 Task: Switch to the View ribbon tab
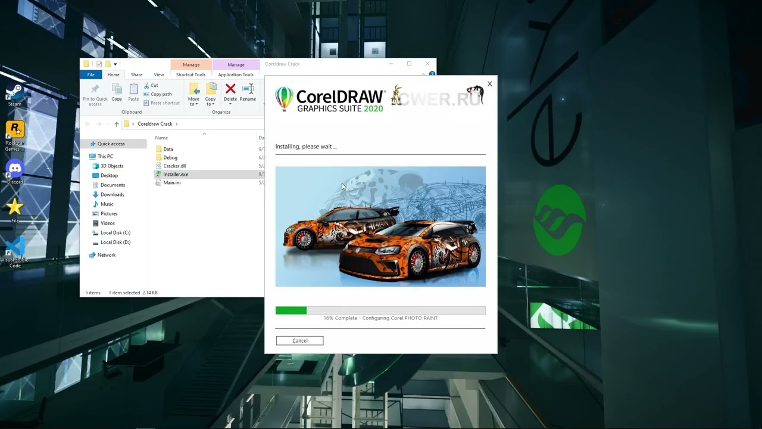point(159,74)
